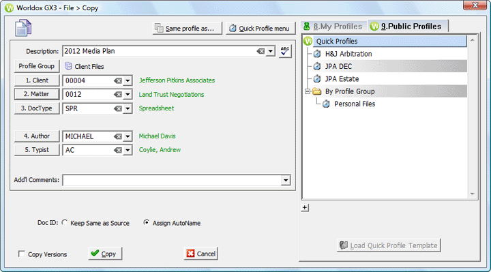The height and width of the screenshot is (272, 491).
Task: Click the 1. Client field button
Action: pos(37,80)
